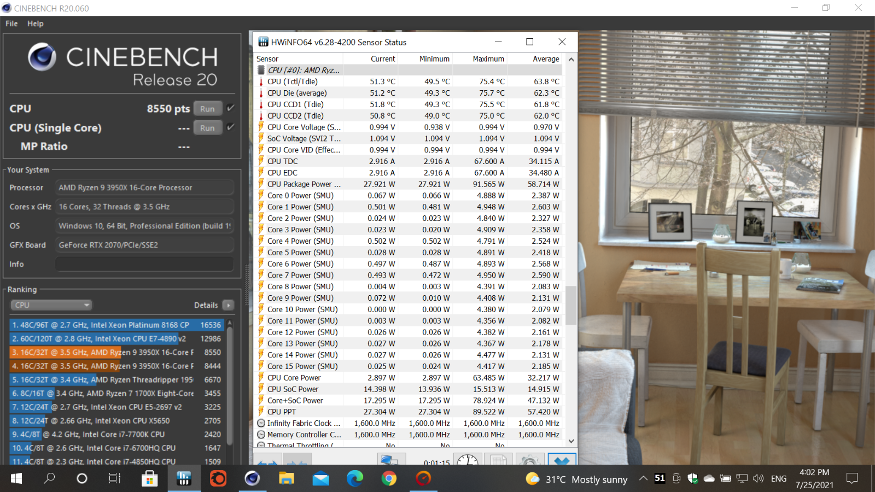Open Microsoft Edge from the taskbar
This screenshot has height=492, width=875.
coord(355,478)
